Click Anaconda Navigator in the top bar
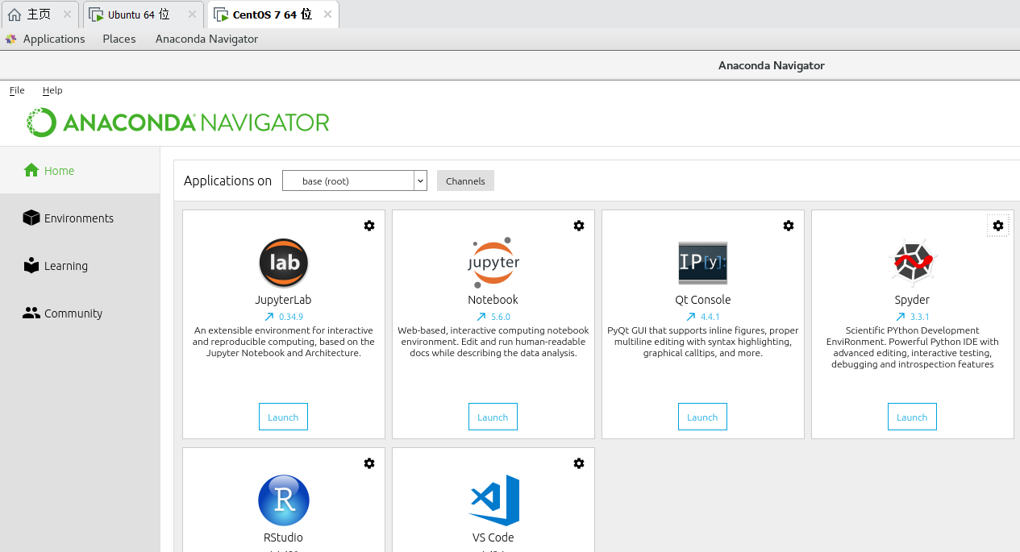 click(206, 39)
